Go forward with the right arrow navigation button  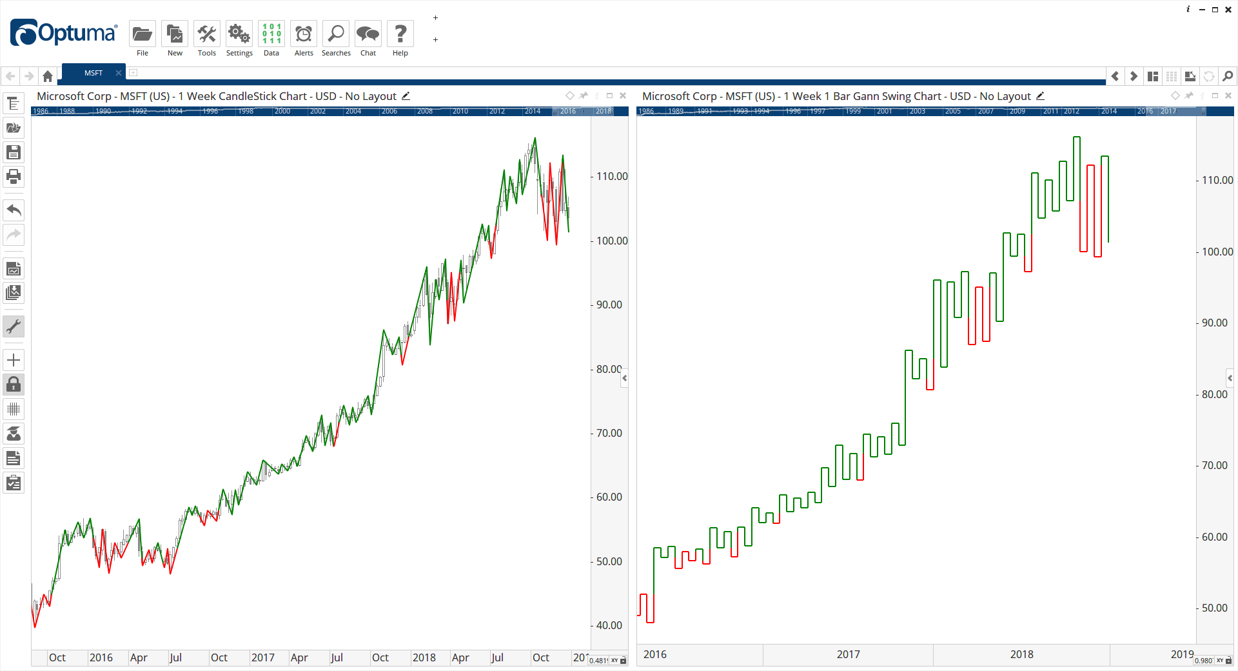[29, 76]
